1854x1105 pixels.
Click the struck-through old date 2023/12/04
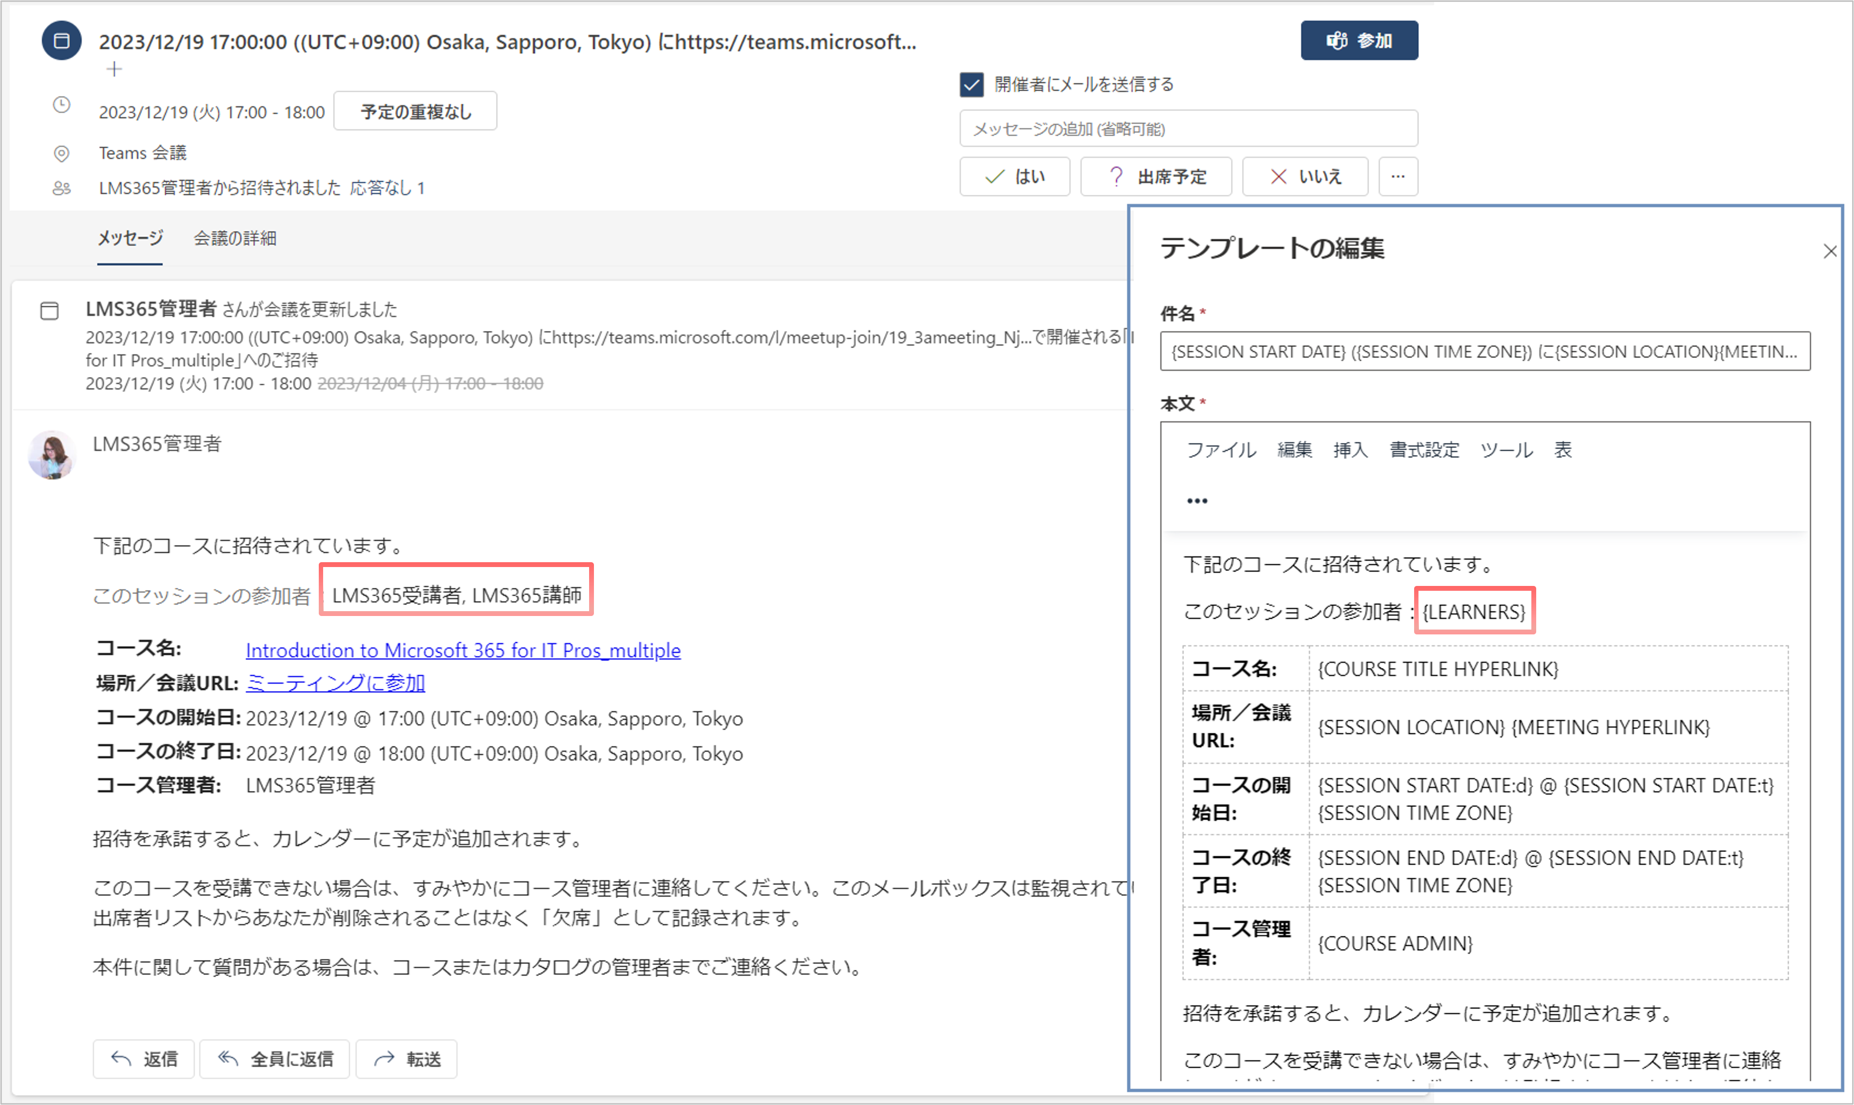tap(430, 383)
